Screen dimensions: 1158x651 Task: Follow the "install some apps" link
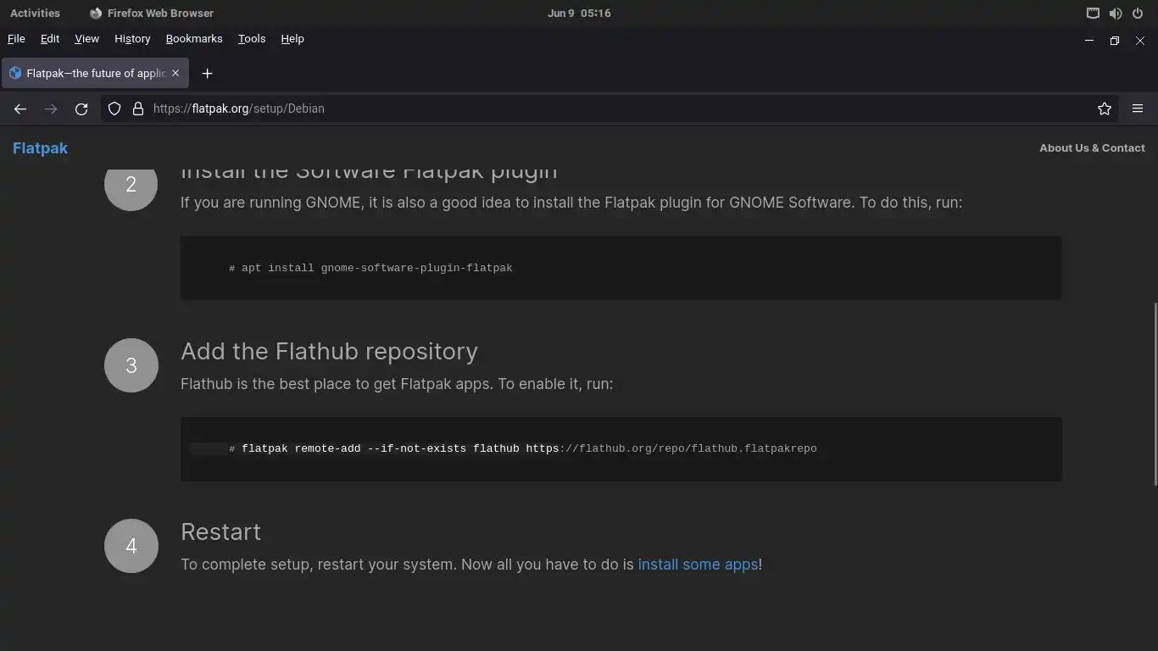(698, 565)
